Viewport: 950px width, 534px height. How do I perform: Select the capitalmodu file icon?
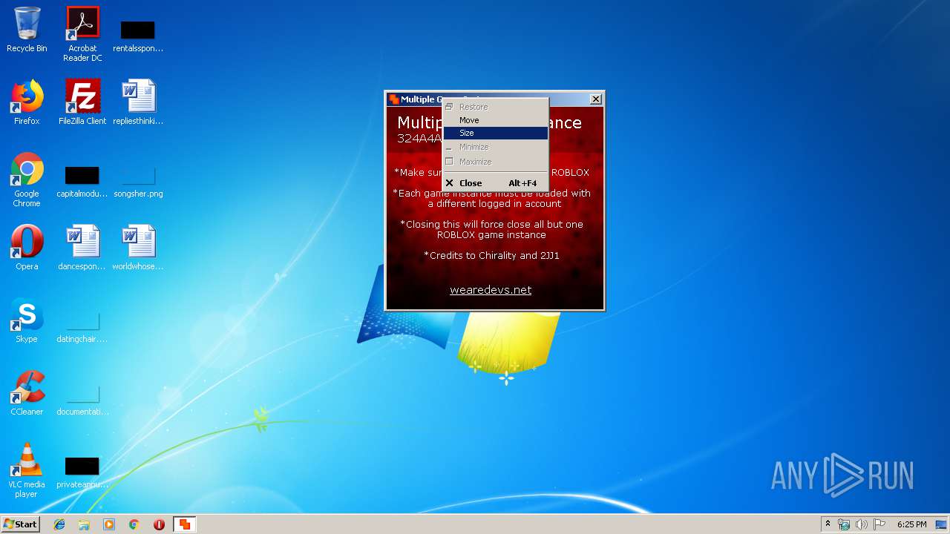tap(82, 182)
